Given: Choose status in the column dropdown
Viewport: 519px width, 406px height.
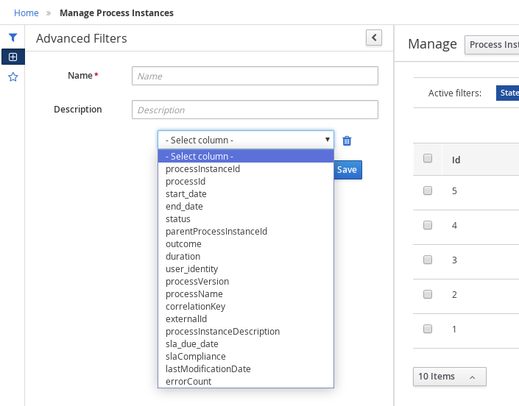Looking at the screenshot, I should (x=246, y=219).
